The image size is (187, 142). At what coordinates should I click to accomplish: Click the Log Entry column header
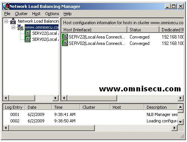click(14, 107)
